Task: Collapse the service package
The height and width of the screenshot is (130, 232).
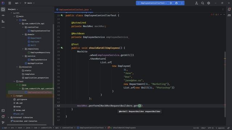Action: tap(23, 56)
